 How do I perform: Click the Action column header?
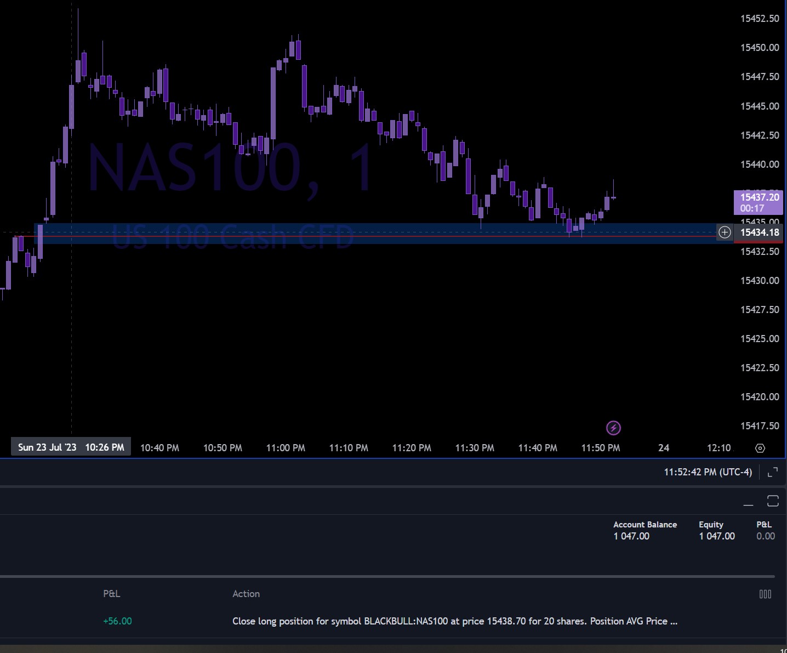246,594
